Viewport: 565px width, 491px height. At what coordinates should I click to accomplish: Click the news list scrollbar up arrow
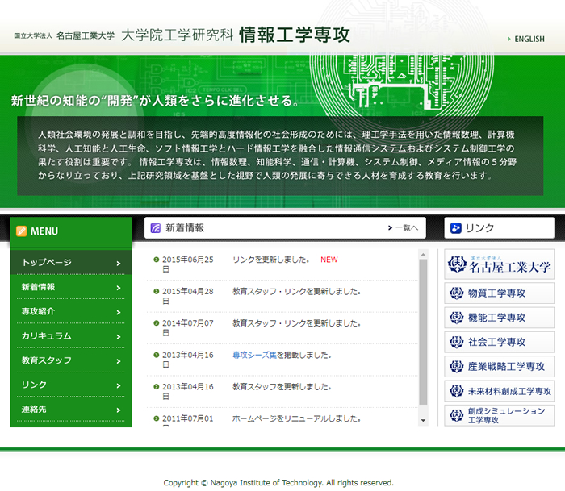422,255
